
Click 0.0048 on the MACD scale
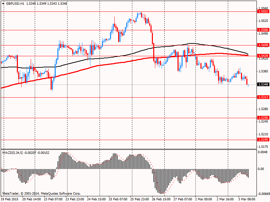263,152
